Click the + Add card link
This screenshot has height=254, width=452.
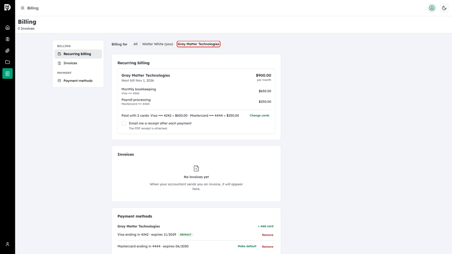pyautogui.click(x=265, y=226)
